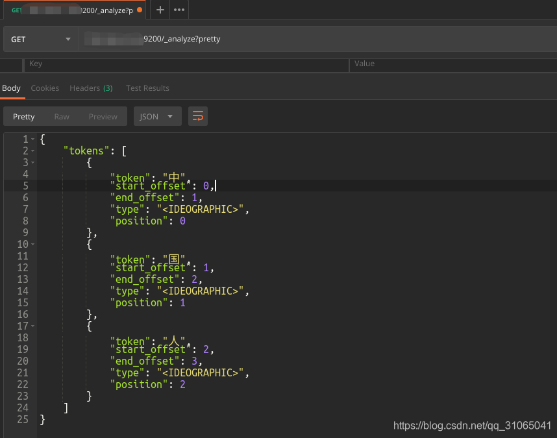Click the "start_offset": 0 line

tap(162, 186)
